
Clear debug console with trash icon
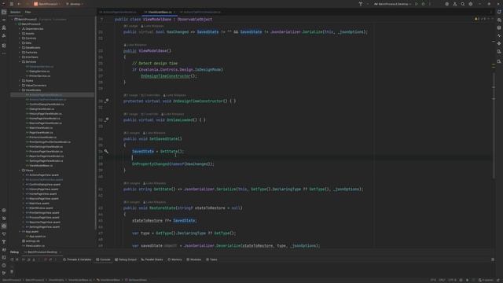click(x=12, y=272)
